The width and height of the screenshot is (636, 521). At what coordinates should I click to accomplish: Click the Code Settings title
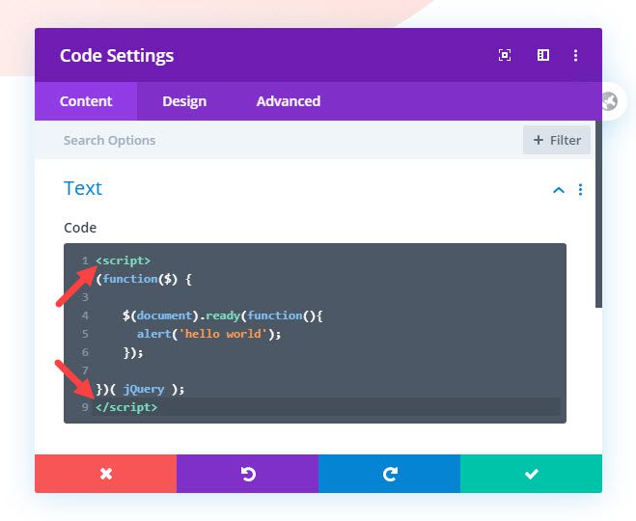pyautogui.click(x=117, y=56)
